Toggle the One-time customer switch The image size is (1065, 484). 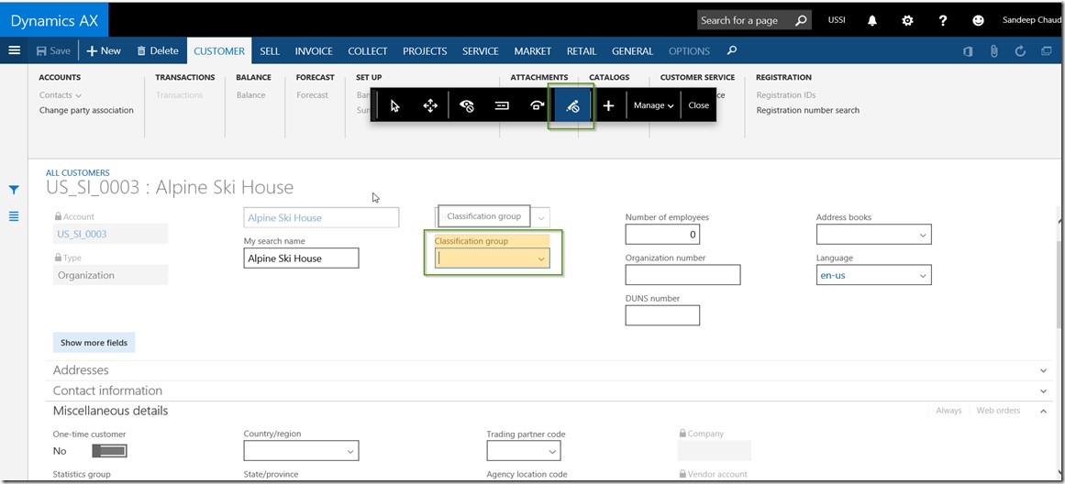click(109, 451)
